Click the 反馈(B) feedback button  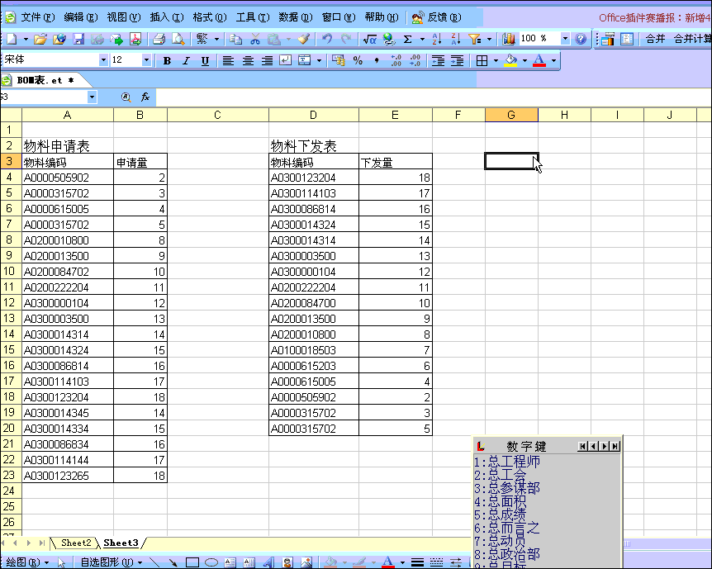pos(437,17)
